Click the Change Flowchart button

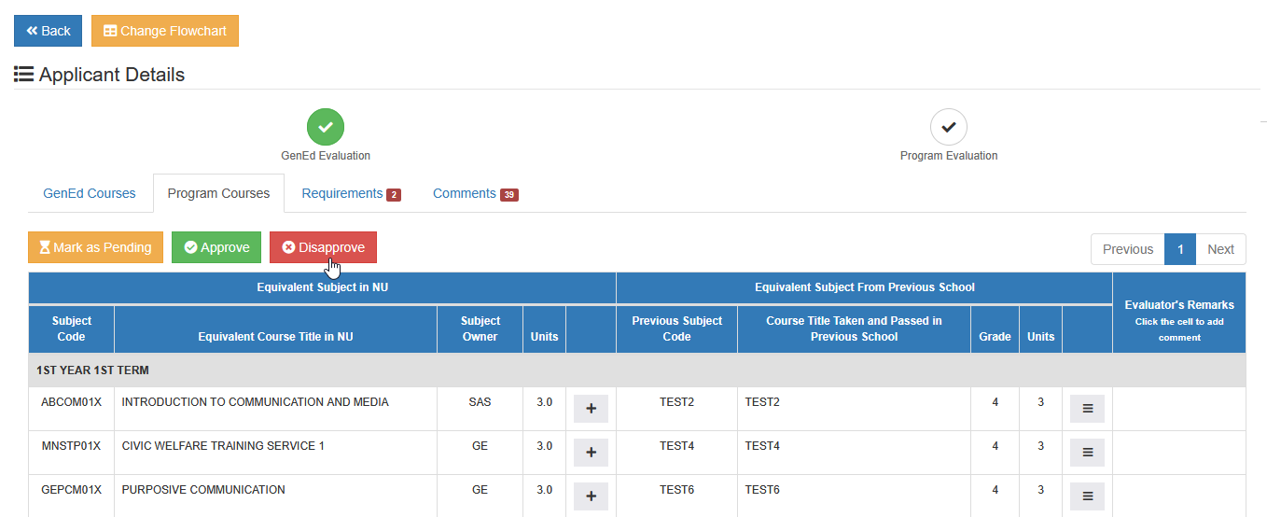tap(165, 31)
